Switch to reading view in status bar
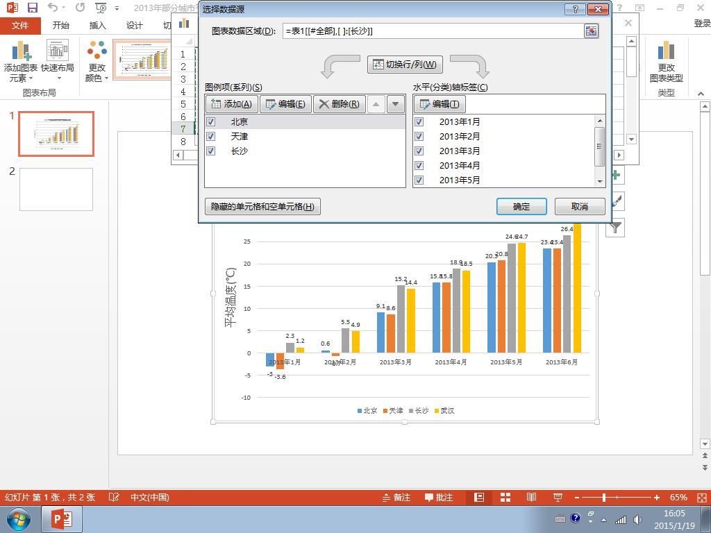This screenshot has height=533, width=711. [531, 497]
